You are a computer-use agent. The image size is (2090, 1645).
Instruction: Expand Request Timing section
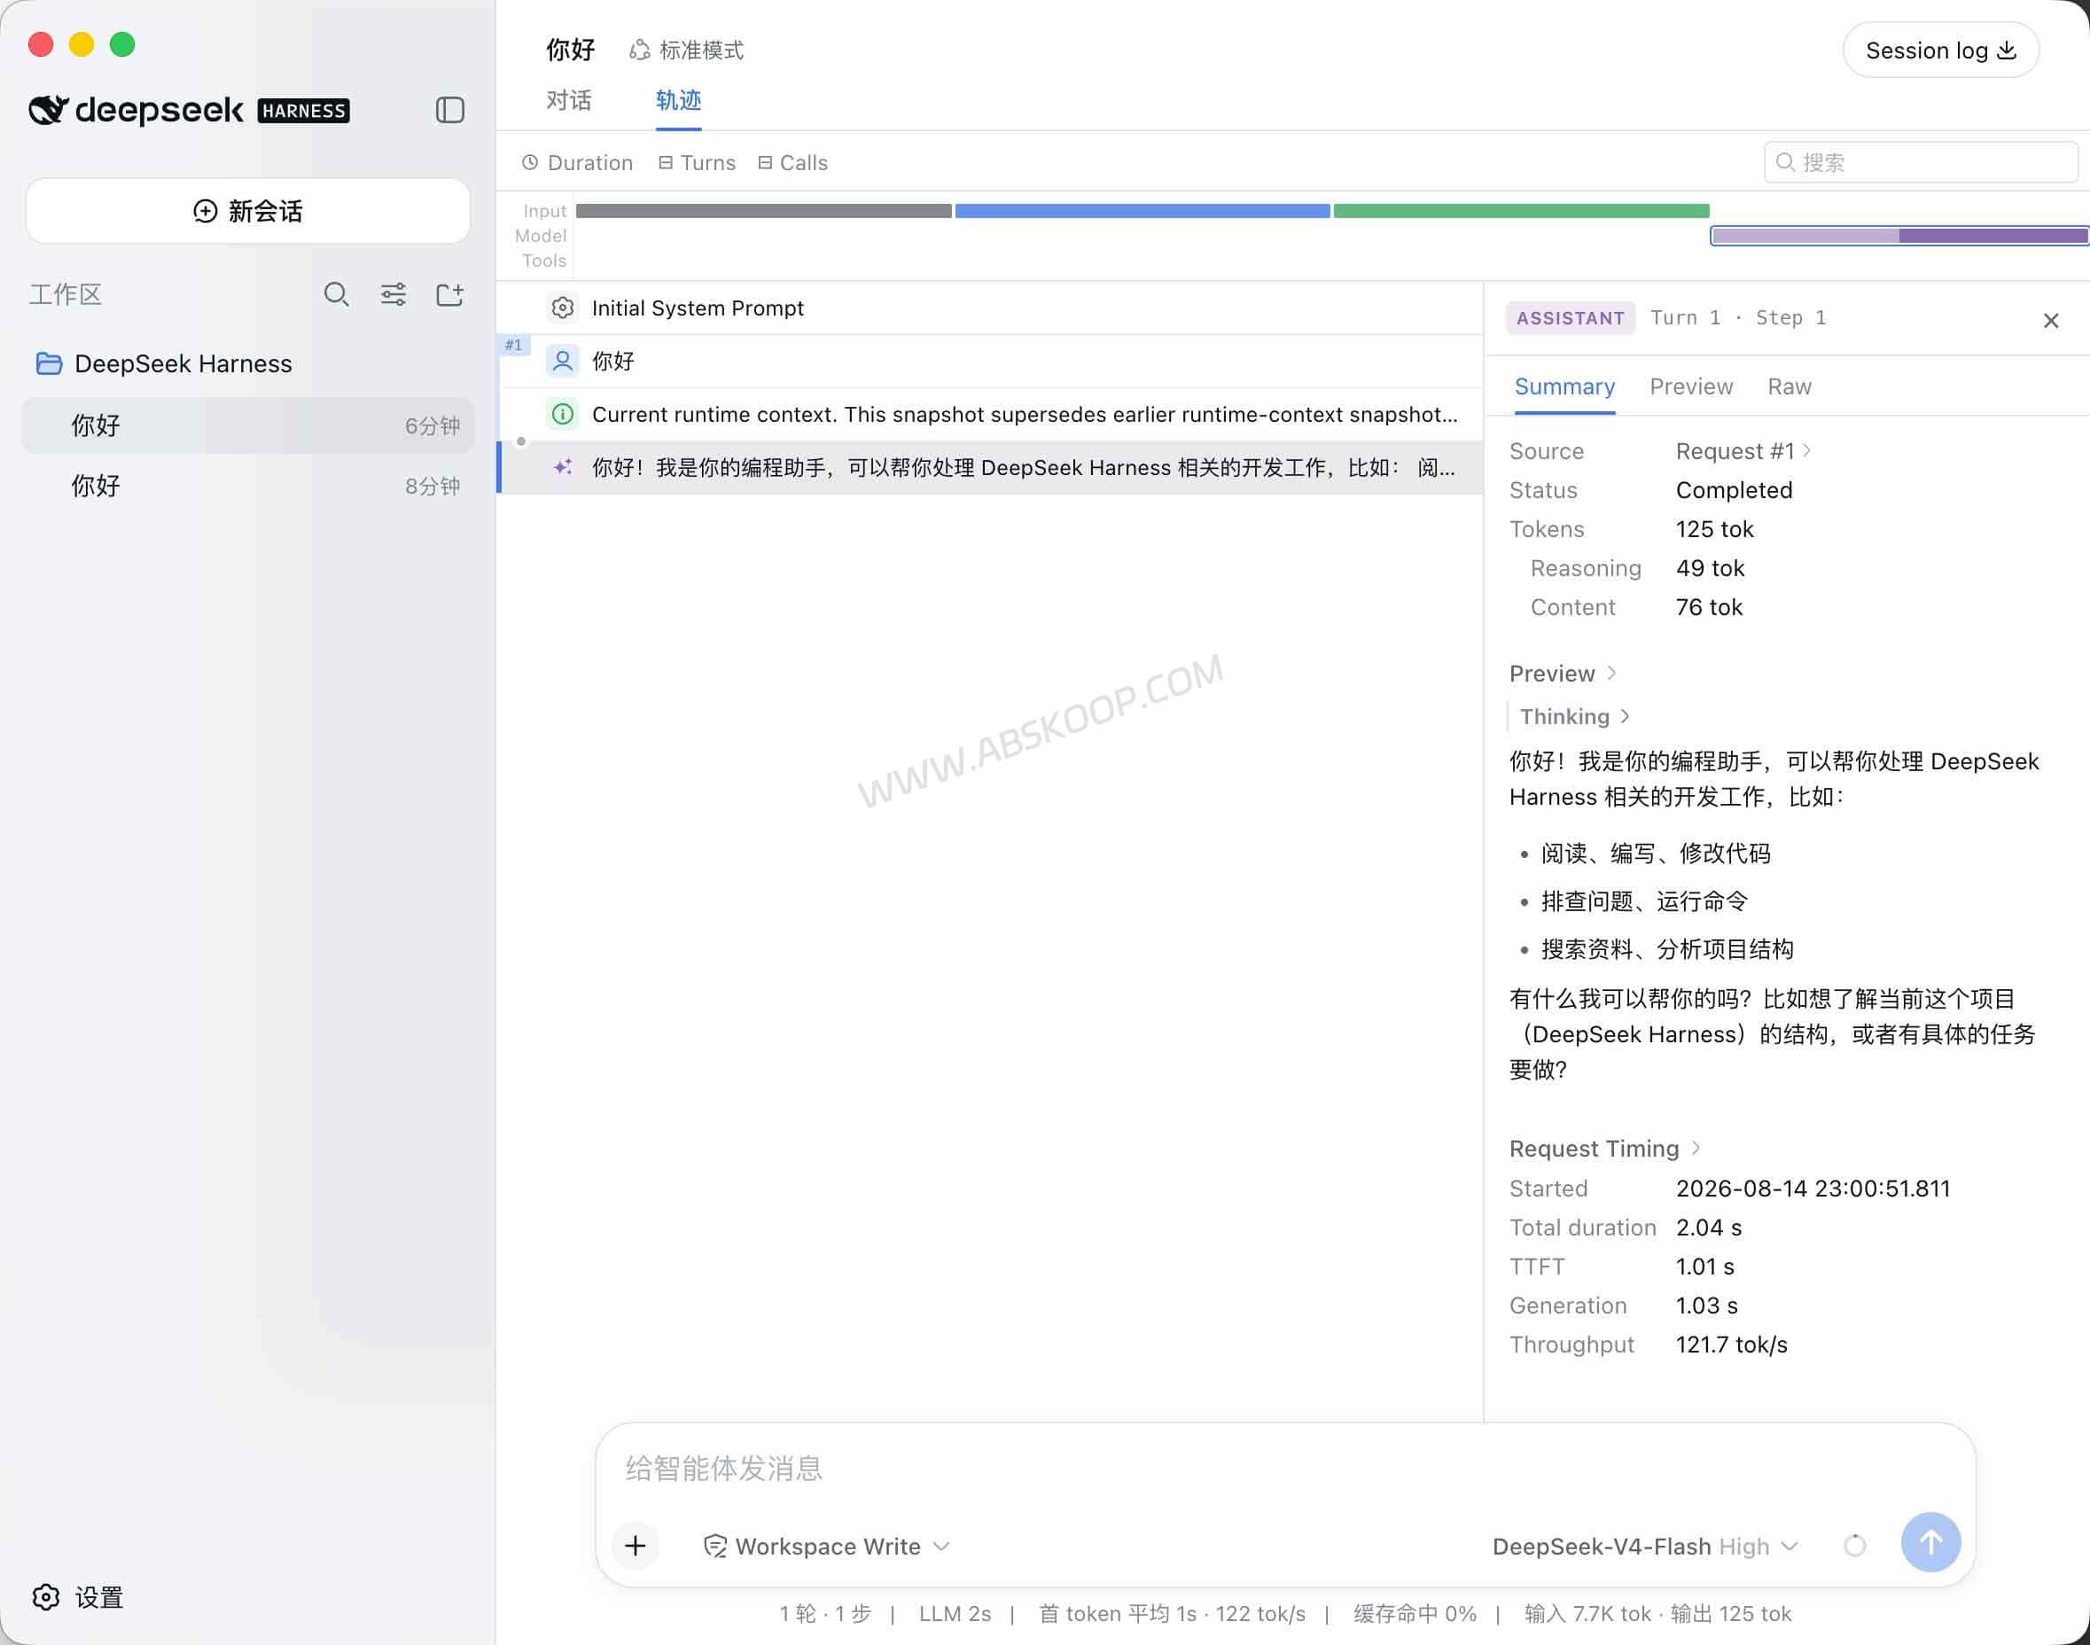coord(1604,1148)
